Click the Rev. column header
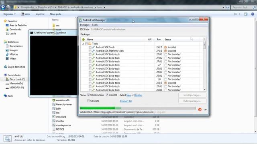257x144 pixels. coord(159,40)
